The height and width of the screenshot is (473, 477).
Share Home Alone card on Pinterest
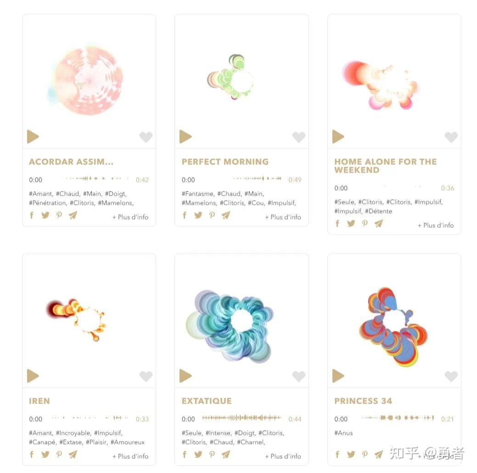pyautogui.click(x=365, y=223)
